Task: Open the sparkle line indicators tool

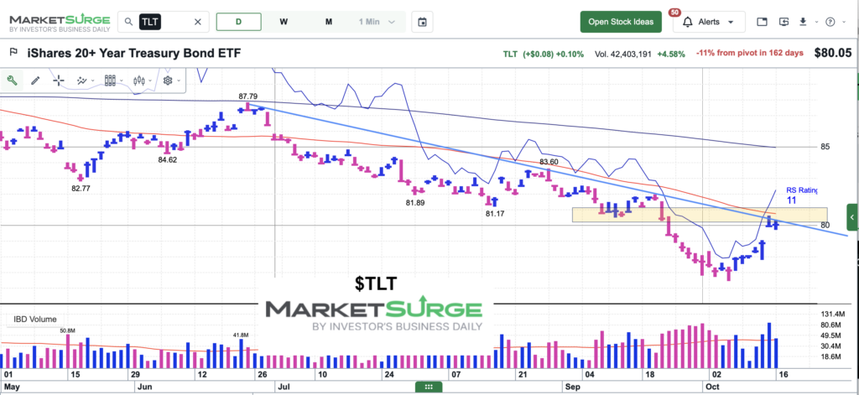Action: click(82, 81)
